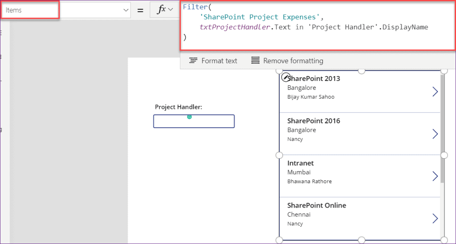Open the SharePoint 2013 item arrow
The width and height of the screenshot is (456, 244).
pos(435,92)
